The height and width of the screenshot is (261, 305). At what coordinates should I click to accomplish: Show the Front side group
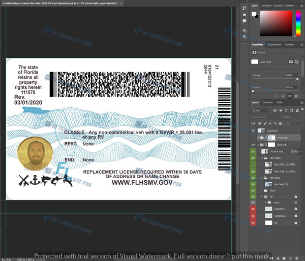point(253,138)
